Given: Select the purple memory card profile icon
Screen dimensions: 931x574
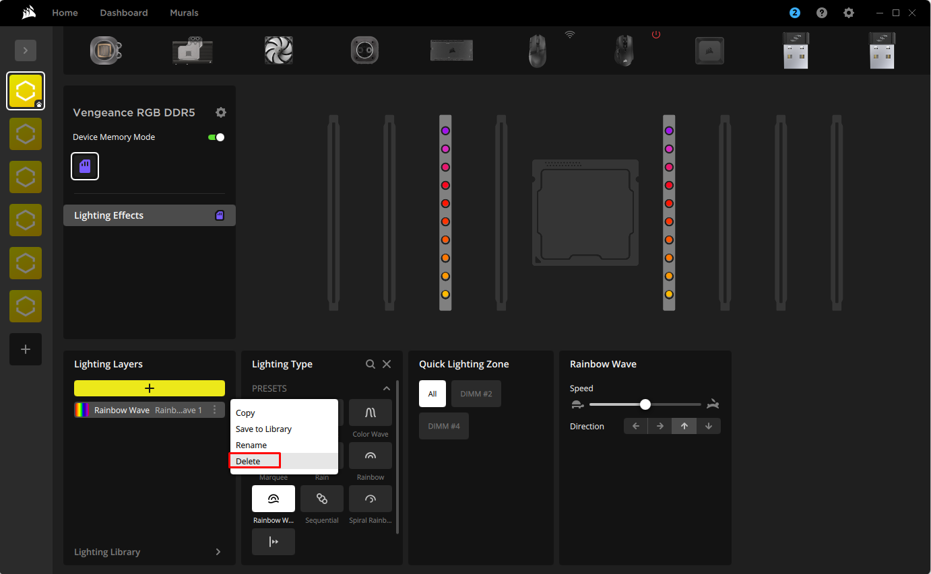Looking at the screenshot, I should pyautogui.click(x=85, y=166).
